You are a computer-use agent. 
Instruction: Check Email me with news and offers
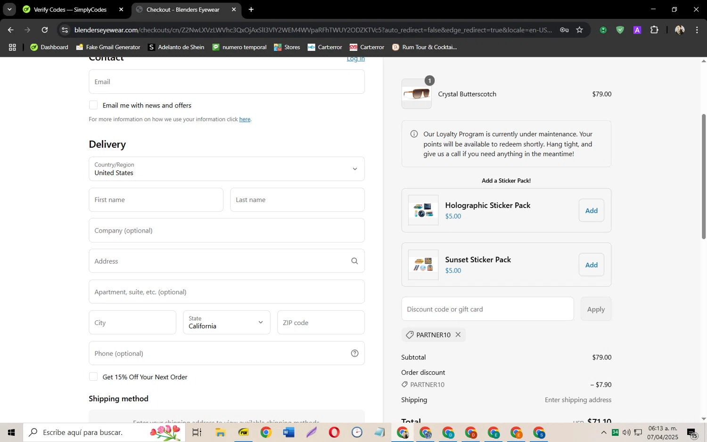tap(93, 105)
